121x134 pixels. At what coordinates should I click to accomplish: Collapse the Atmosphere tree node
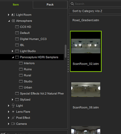9,21
